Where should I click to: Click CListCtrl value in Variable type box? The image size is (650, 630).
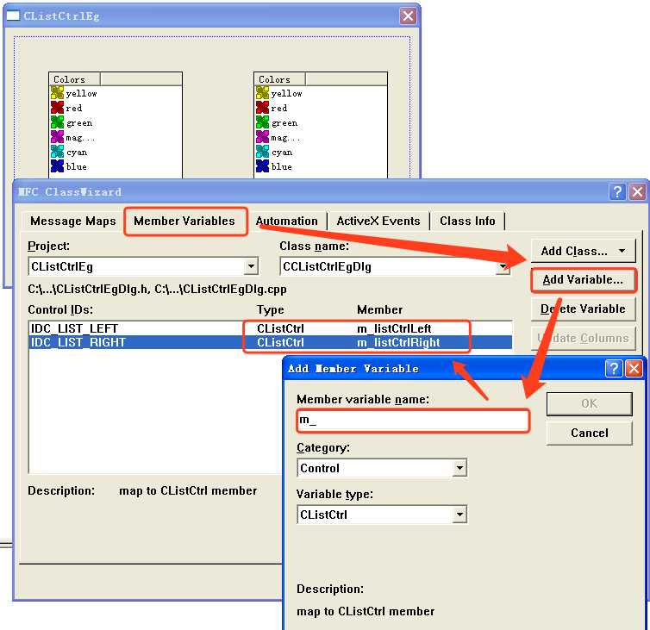click(x=324, y=515)
